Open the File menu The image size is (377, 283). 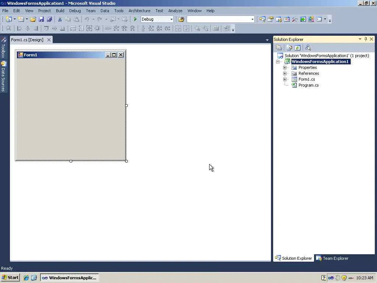[5, 11]
